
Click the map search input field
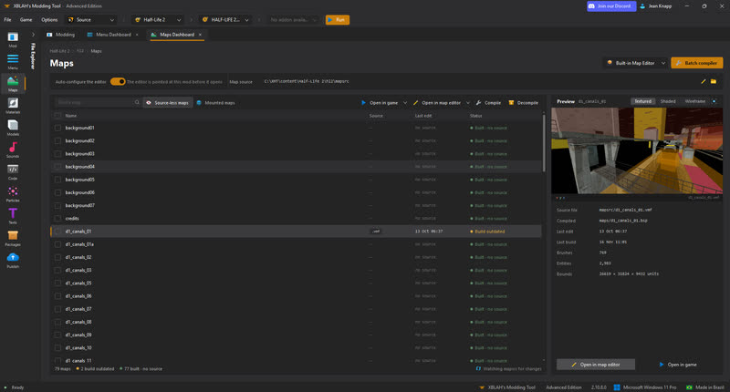[x=95, y=102]
